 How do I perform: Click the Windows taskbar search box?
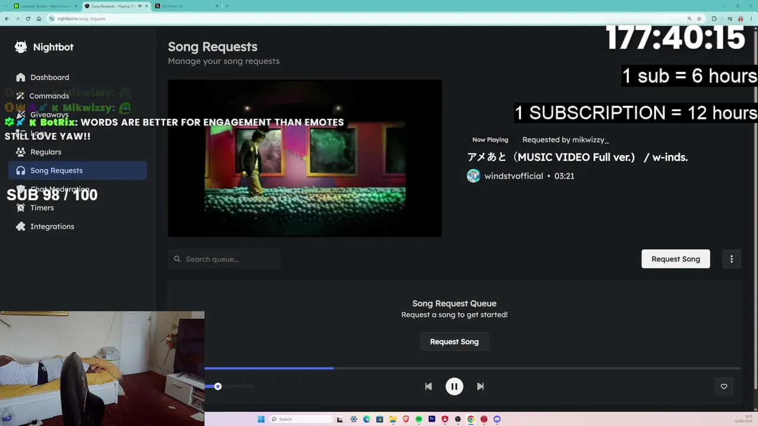300,419
